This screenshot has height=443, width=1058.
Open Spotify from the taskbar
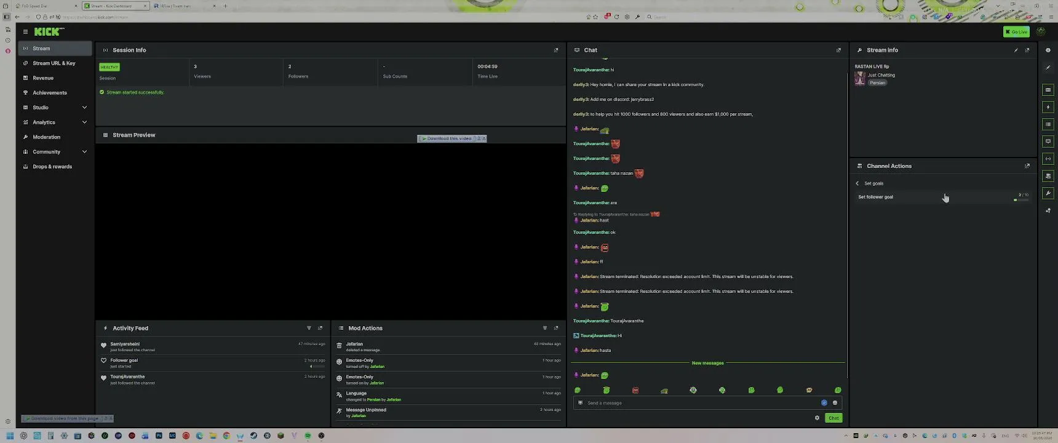tap(308, 436)
